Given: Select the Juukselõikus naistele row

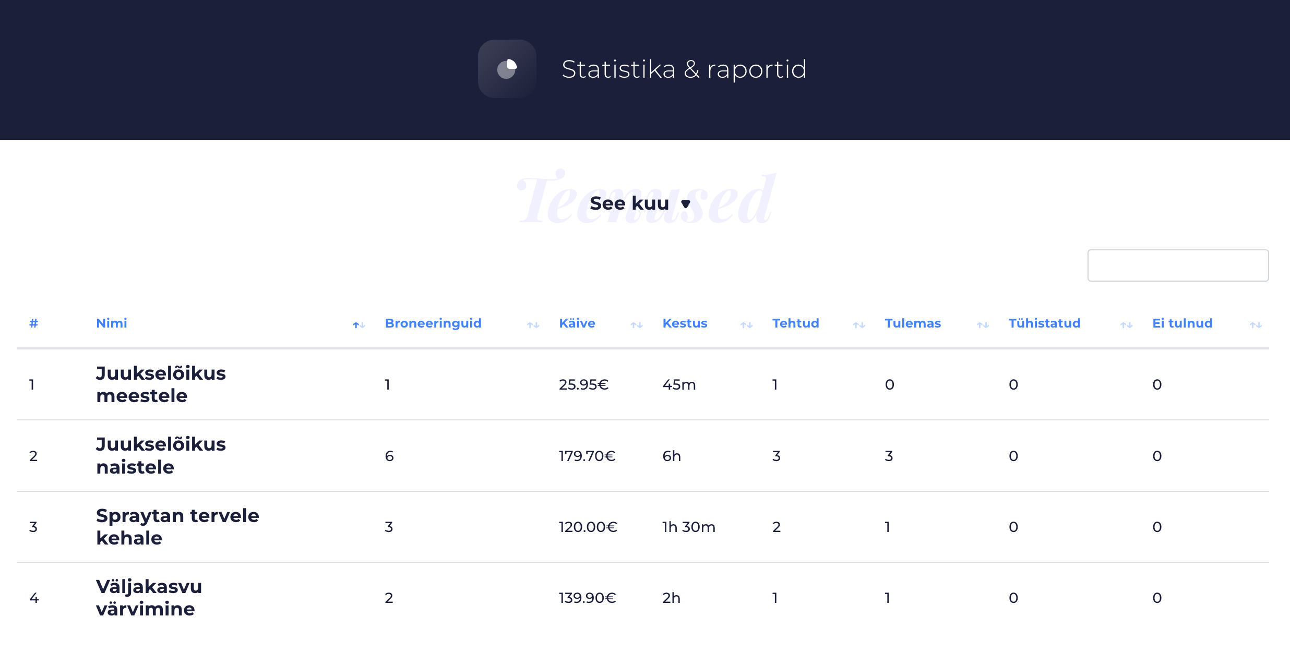Looking at the screenshot, I should (161, 456).
